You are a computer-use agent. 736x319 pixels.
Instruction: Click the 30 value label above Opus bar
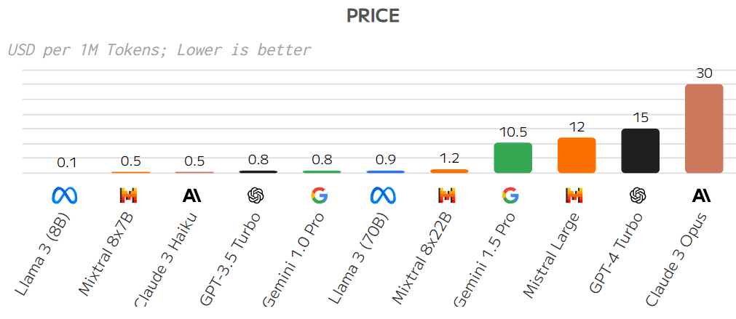coord(704,73)
